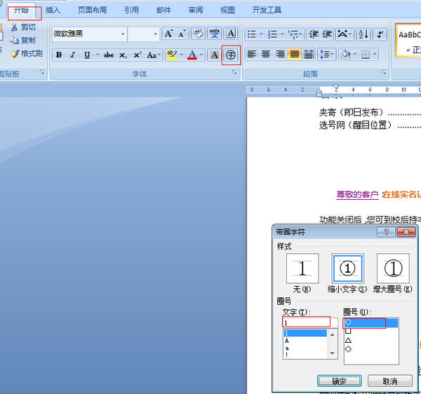Click the grow font size icon
421x394 pixels.
pyautogui.click(x=168, y=34)
